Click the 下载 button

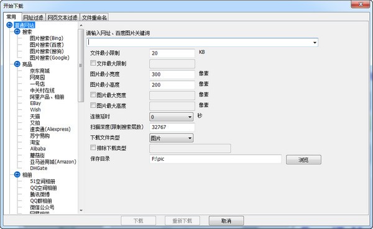[138, 221]
